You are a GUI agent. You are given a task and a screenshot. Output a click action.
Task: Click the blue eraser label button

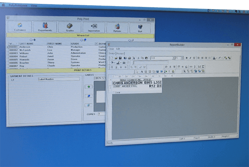coord(88,96)
